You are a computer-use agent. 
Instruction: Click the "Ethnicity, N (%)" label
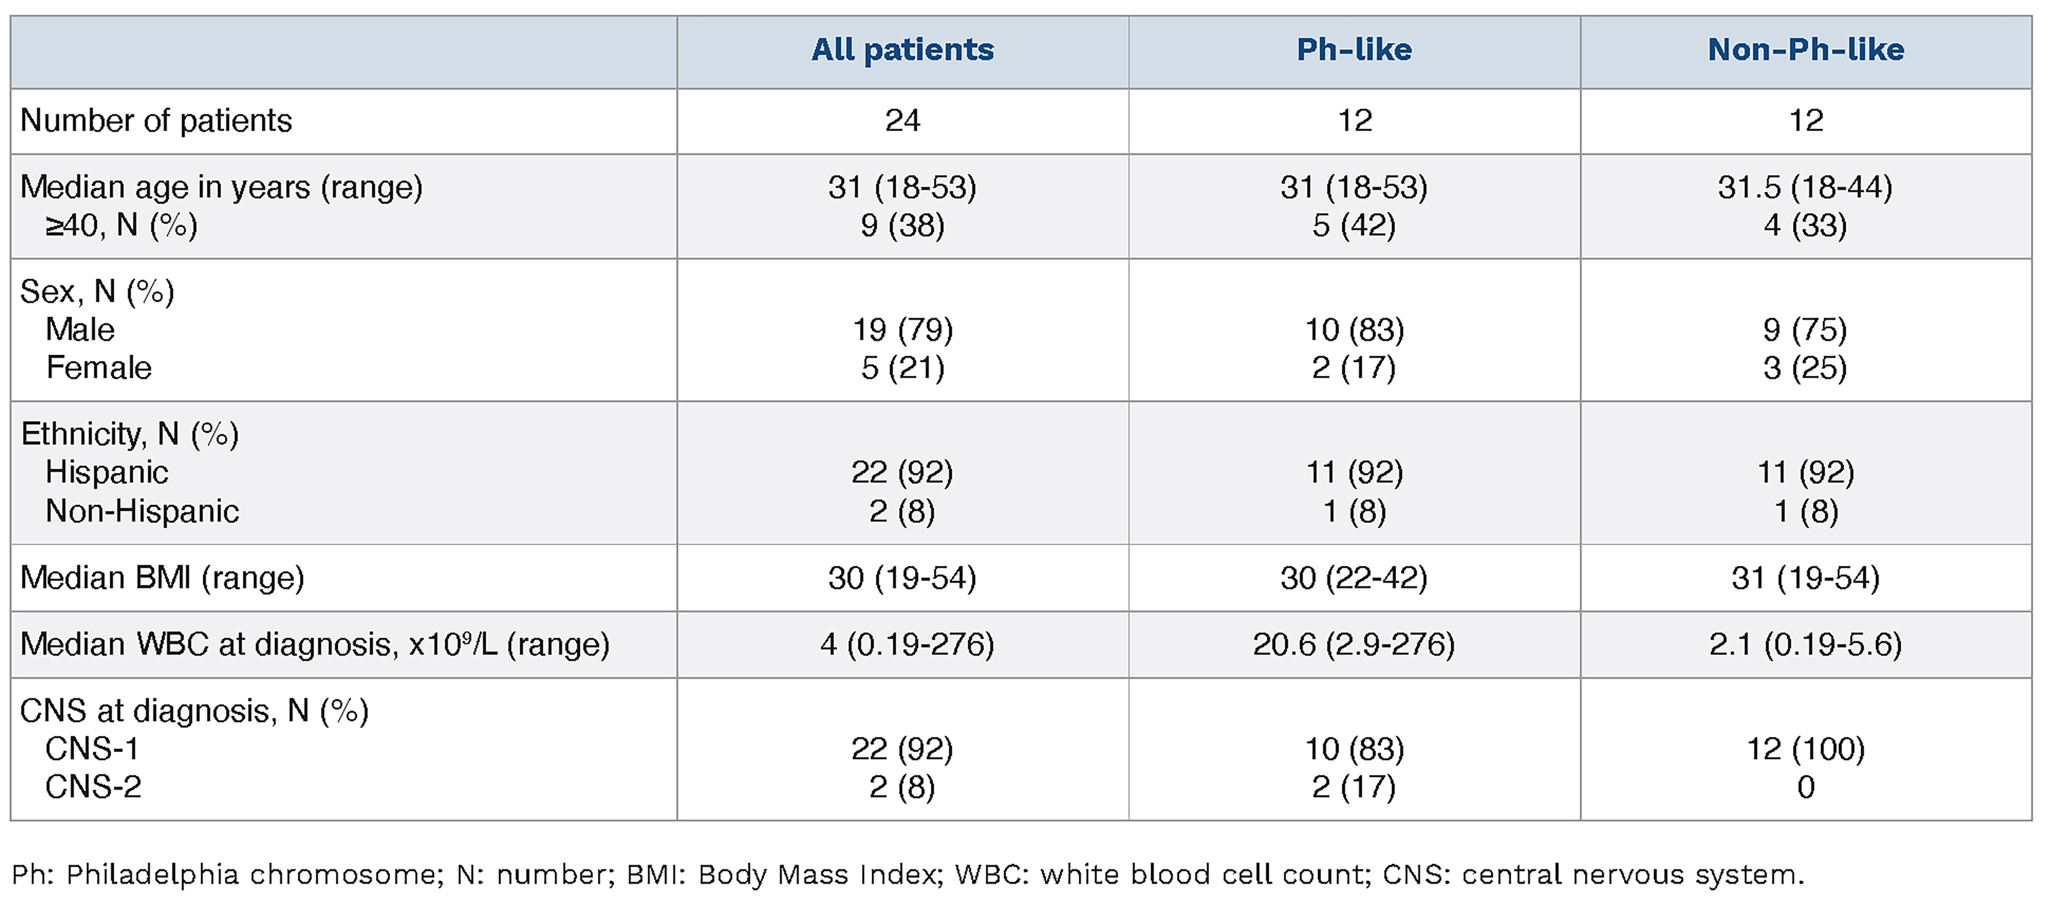coord(129,434)
